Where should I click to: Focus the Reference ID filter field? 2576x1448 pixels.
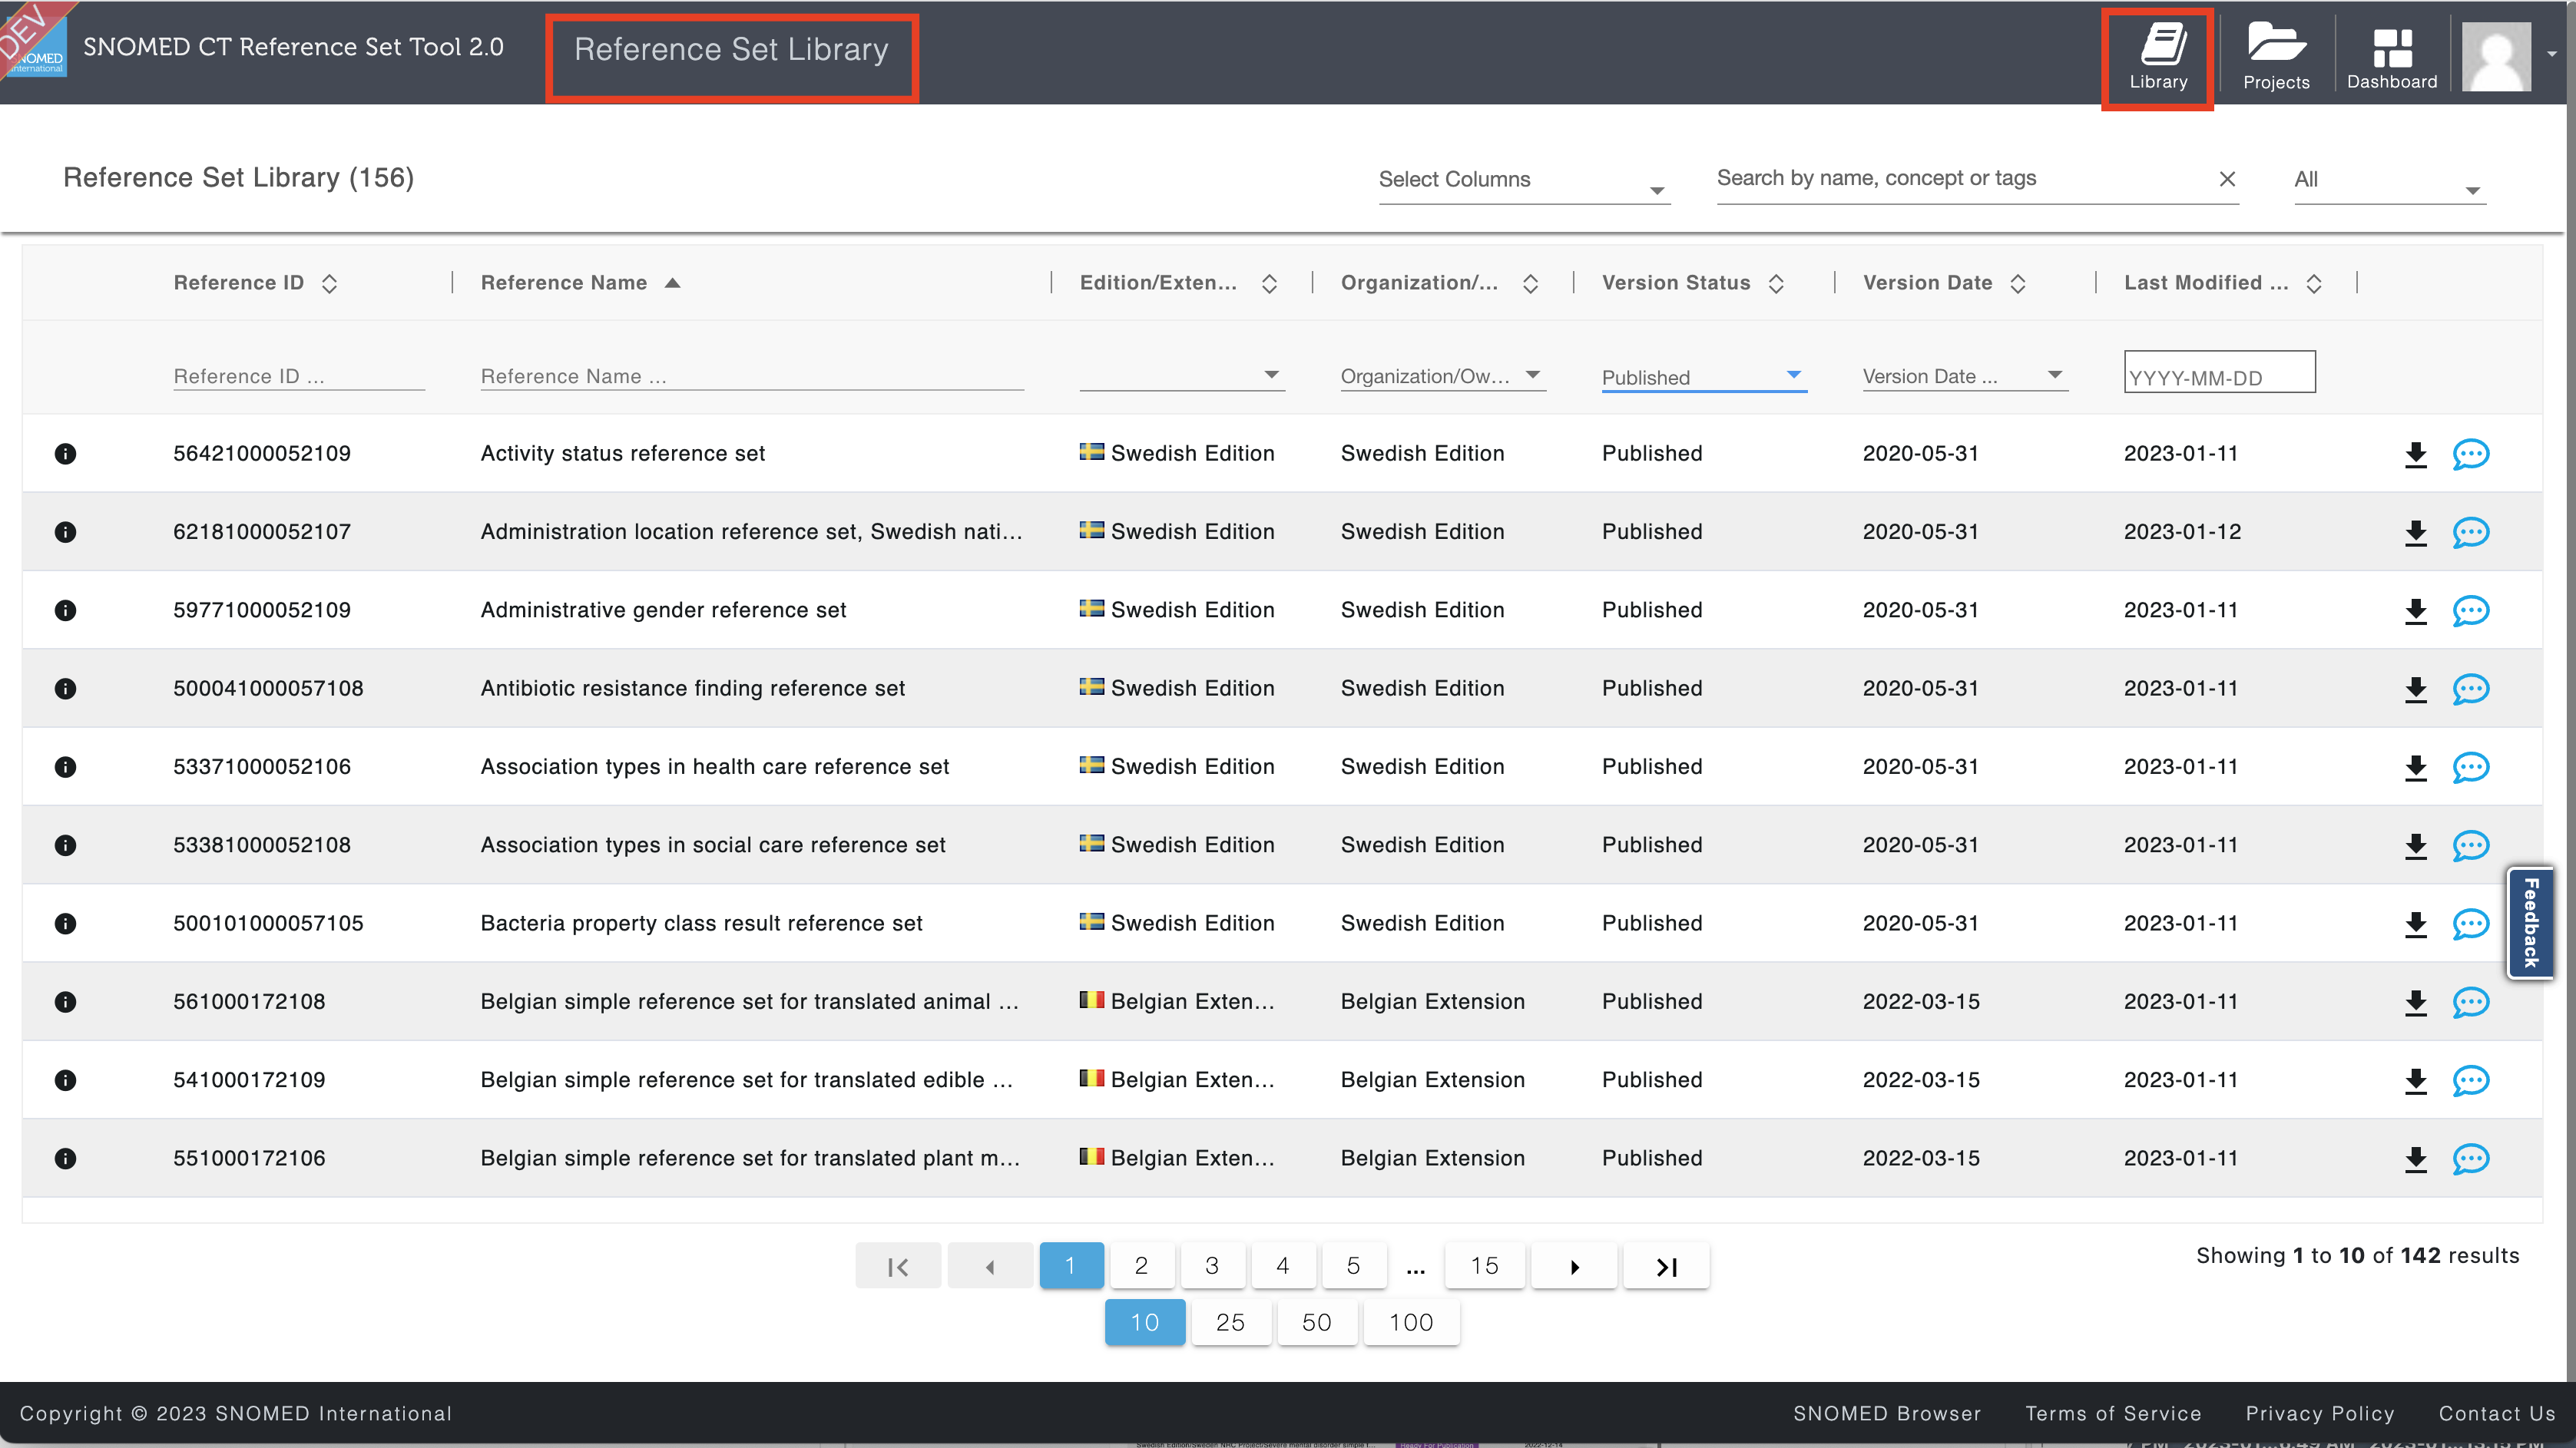(299, 377)
